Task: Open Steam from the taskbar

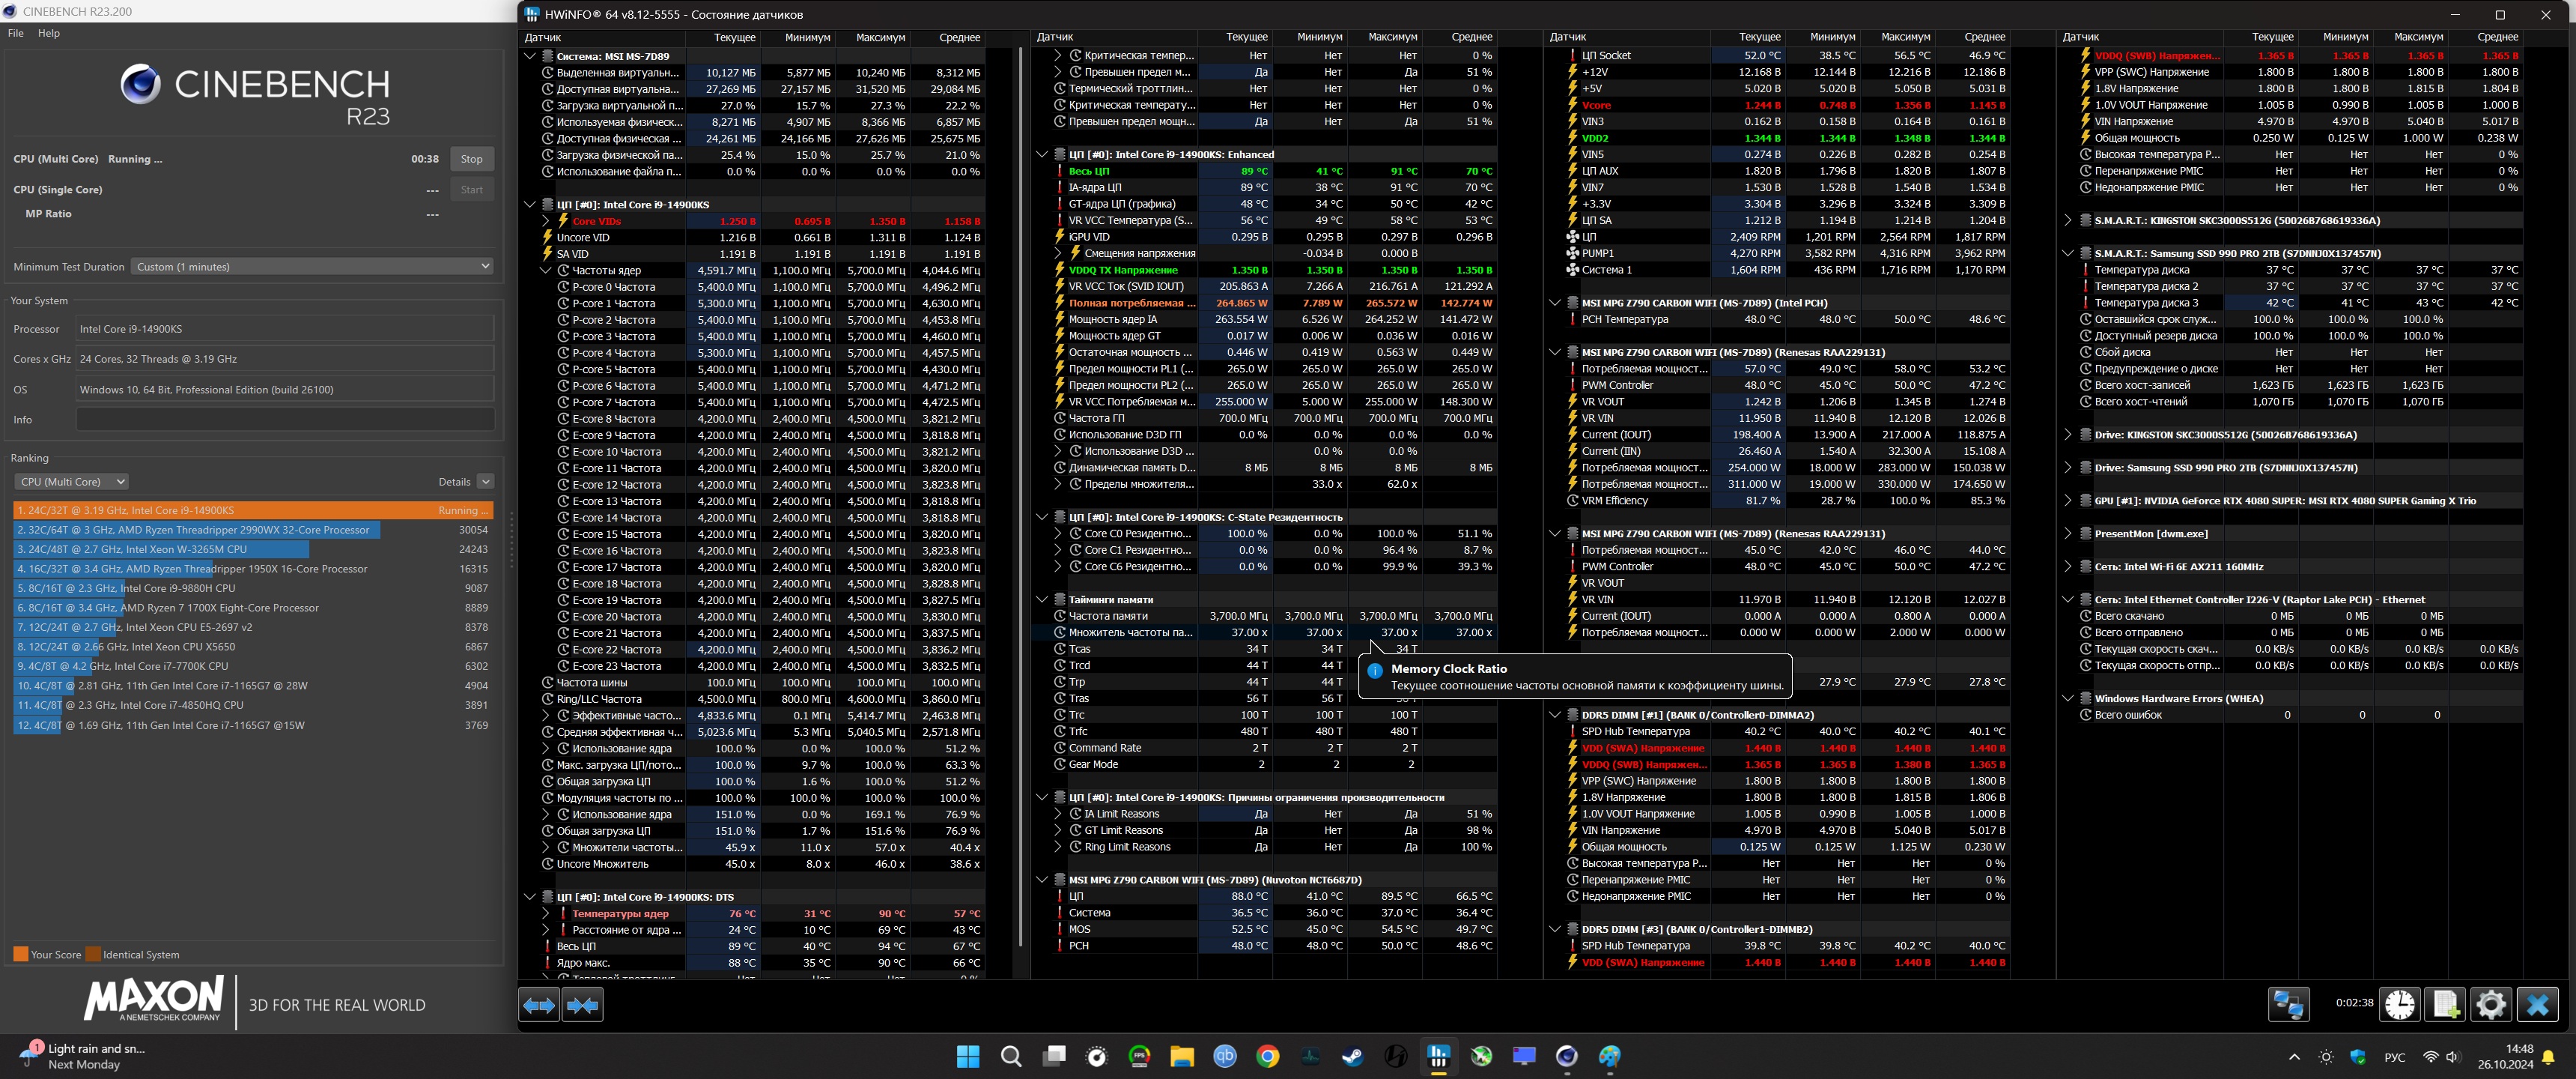Action: coord(1352,1056)
